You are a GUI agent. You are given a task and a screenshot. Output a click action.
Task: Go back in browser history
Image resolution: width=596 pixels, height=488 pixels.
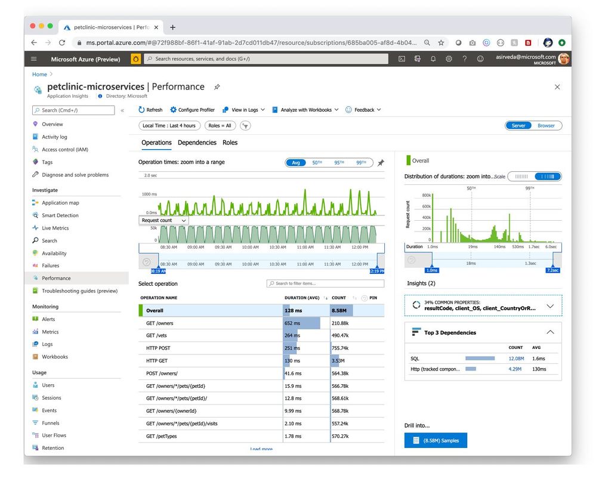(34, 42)
